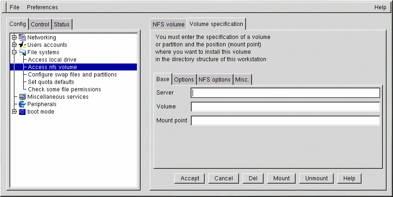This screenshot has width=393, height=197.
Task: Expand the Networking tree node
Action: 14,38
